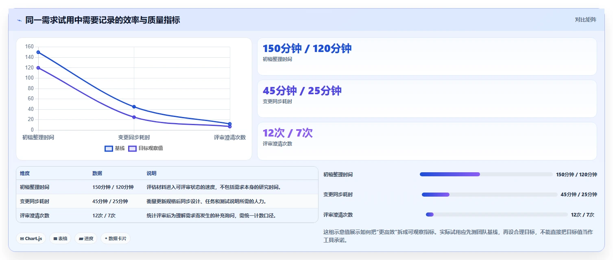Click table cell 45分钟 / 25分钟
Image resolution: width=613 pixels, height=260 pixels.
click(x=110, y=201)
